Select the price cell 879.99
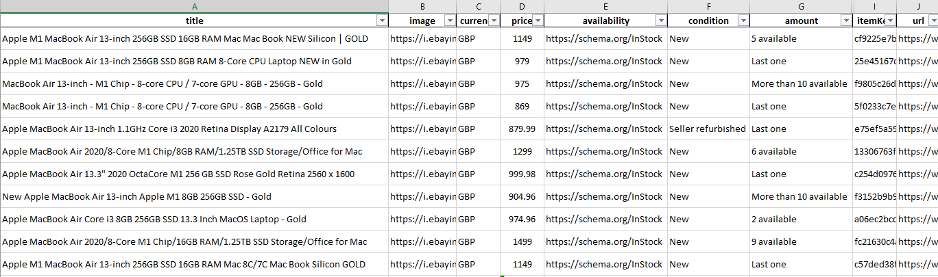 point(522,129)
